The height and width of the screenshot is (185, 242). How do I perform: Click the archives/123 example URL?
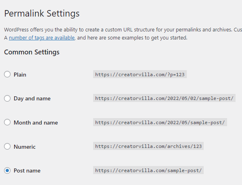(x=148, y=146)
